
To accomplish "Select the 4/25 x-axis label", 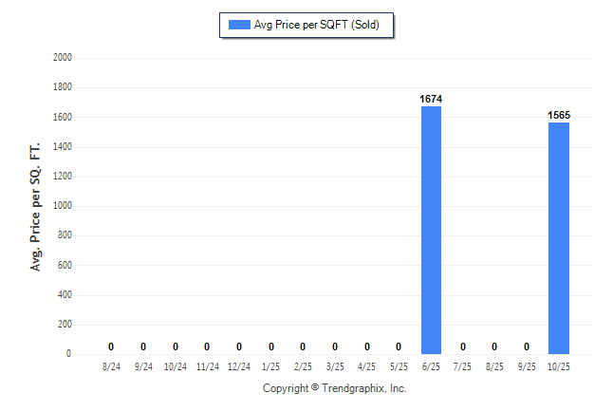I will coord(367,366).
